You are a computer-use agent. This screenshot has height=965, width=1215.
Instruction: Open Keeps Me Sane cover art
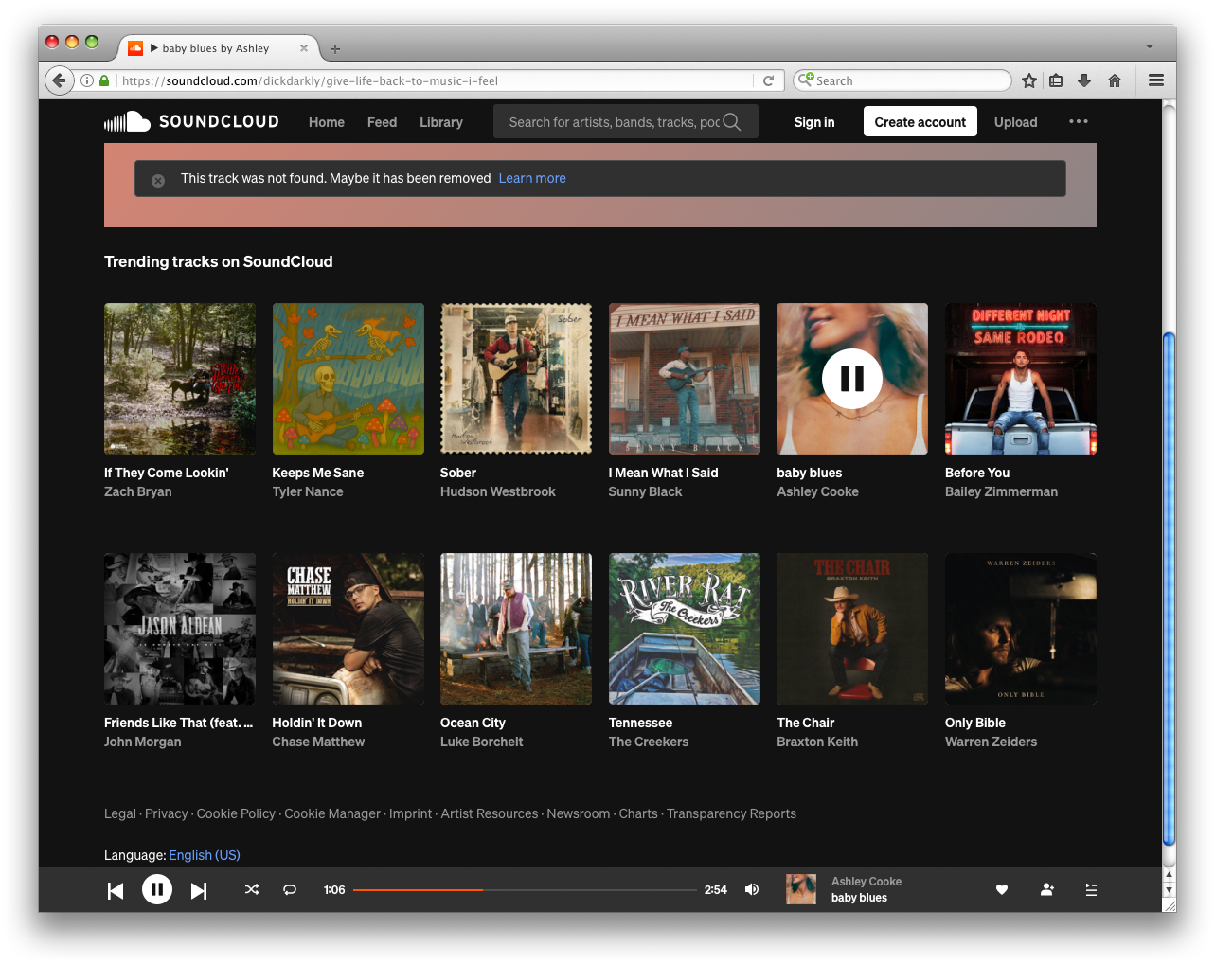coord(348,379)
